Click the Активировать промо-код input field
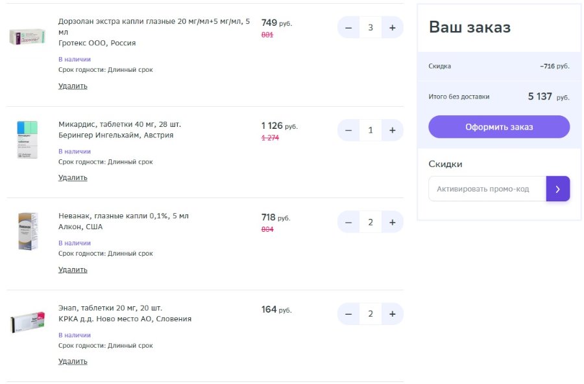 tap(487, 189)
